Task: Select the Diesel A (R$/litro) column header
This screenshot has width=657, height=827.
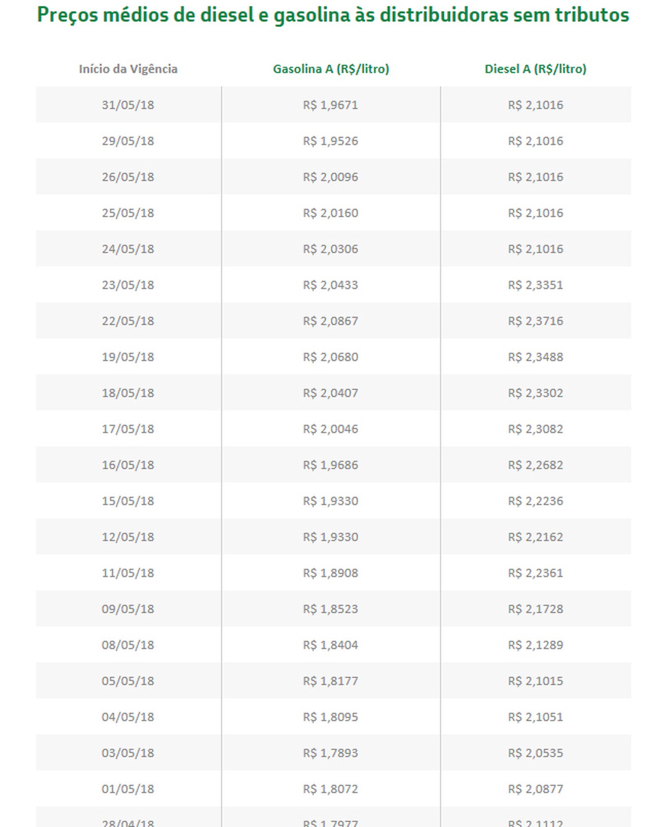Action: click(x=535, y=69)
